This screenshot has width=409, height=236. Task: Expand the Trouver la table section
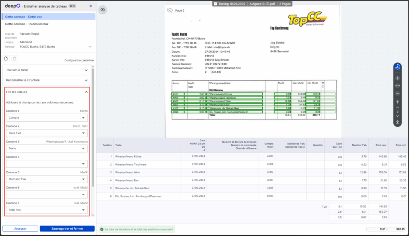(x=47, y=70)
